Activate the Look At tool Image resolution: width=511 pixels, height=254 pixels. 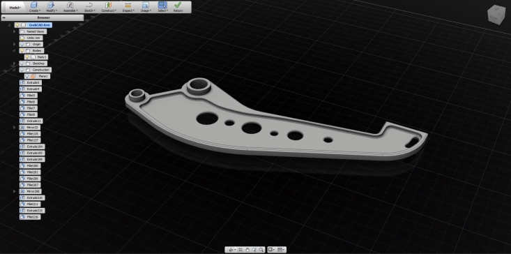click(241, 250)
